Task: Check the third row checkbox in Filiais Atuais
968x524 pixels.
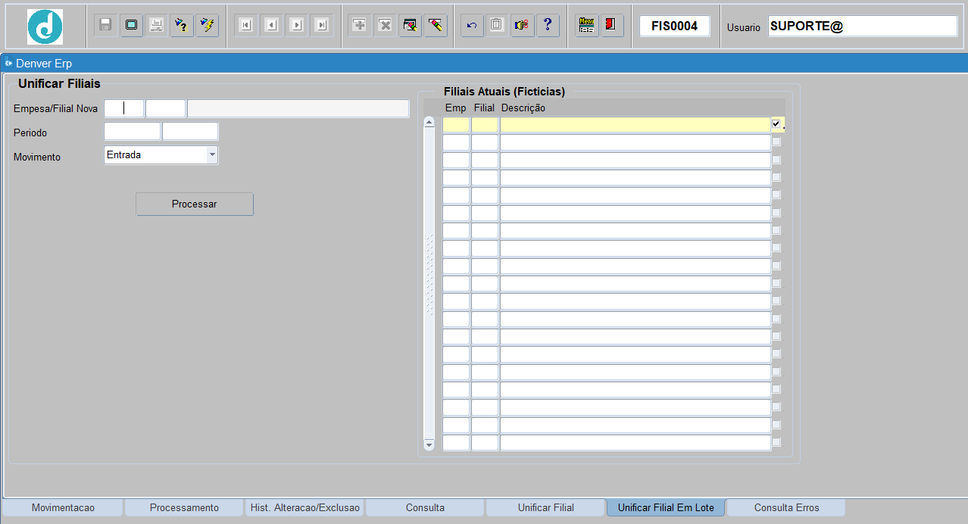Action: pos(776,160)
